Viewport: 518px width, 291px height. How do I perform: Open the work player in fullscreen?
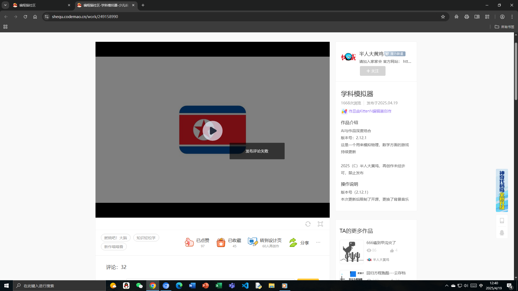320,224
